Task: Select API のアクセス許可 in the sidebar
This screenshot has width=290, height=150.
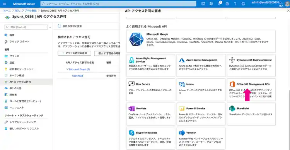Action: tap(26, 82)
